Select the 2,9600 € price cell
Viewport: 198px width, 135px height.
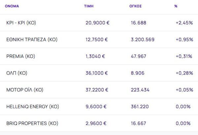(x=95, y=123)
